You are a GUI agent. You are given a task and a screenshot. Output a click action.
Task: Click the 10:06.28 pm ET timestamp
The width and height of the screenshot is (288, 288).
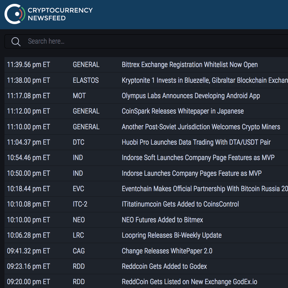point(29,235)
